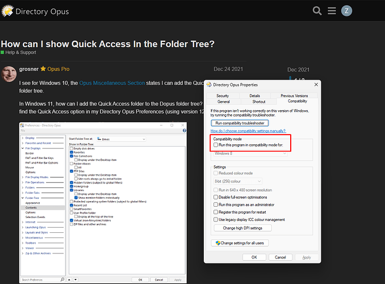Viewport: 385px width, 284px height.
Task: Click the Dec 24 2021 post date
Action: (228, 69)
